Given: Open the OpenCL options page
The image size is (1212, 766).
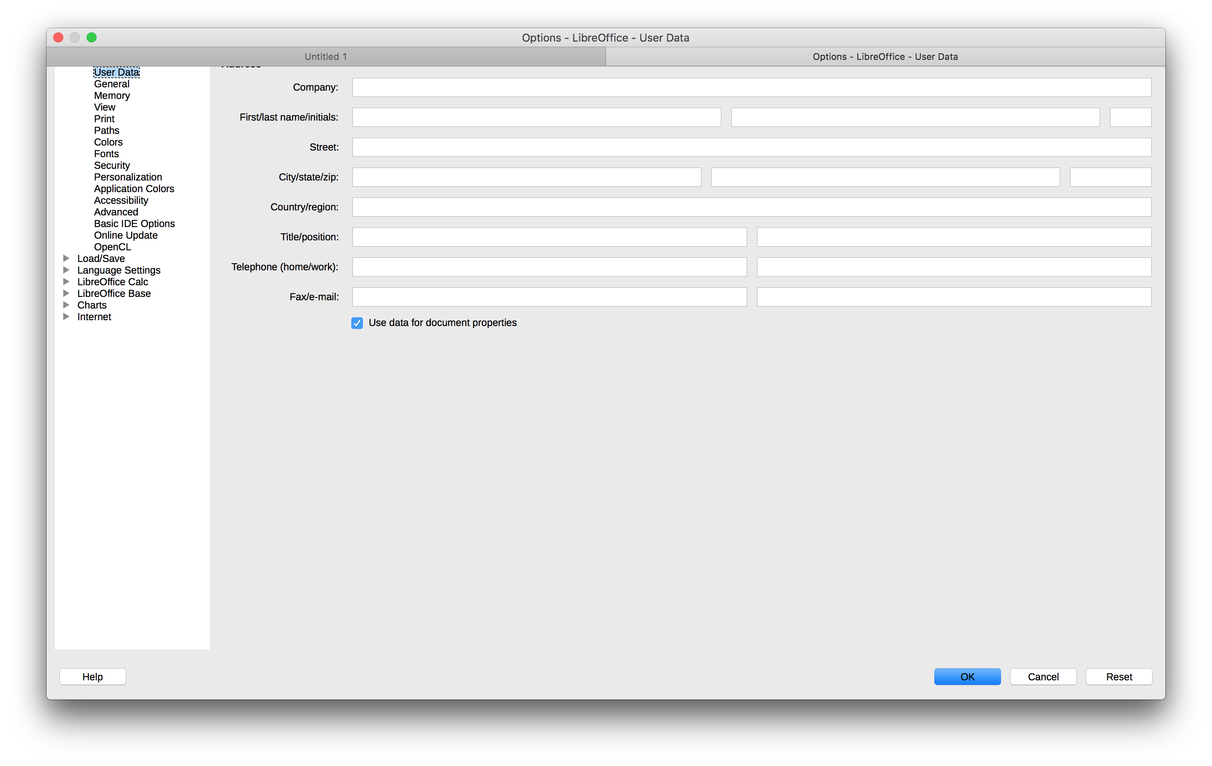Looking at the screenshot, I should [112, 247].
